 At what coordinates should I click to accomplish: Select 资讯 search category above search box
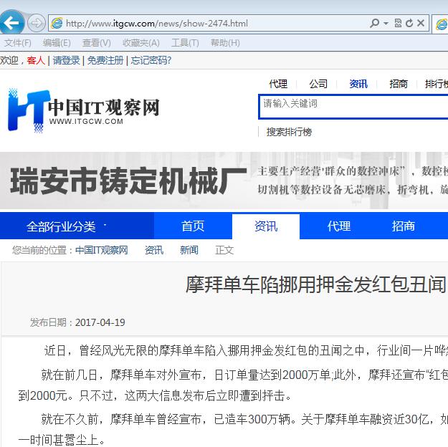[x=358, y=84]
